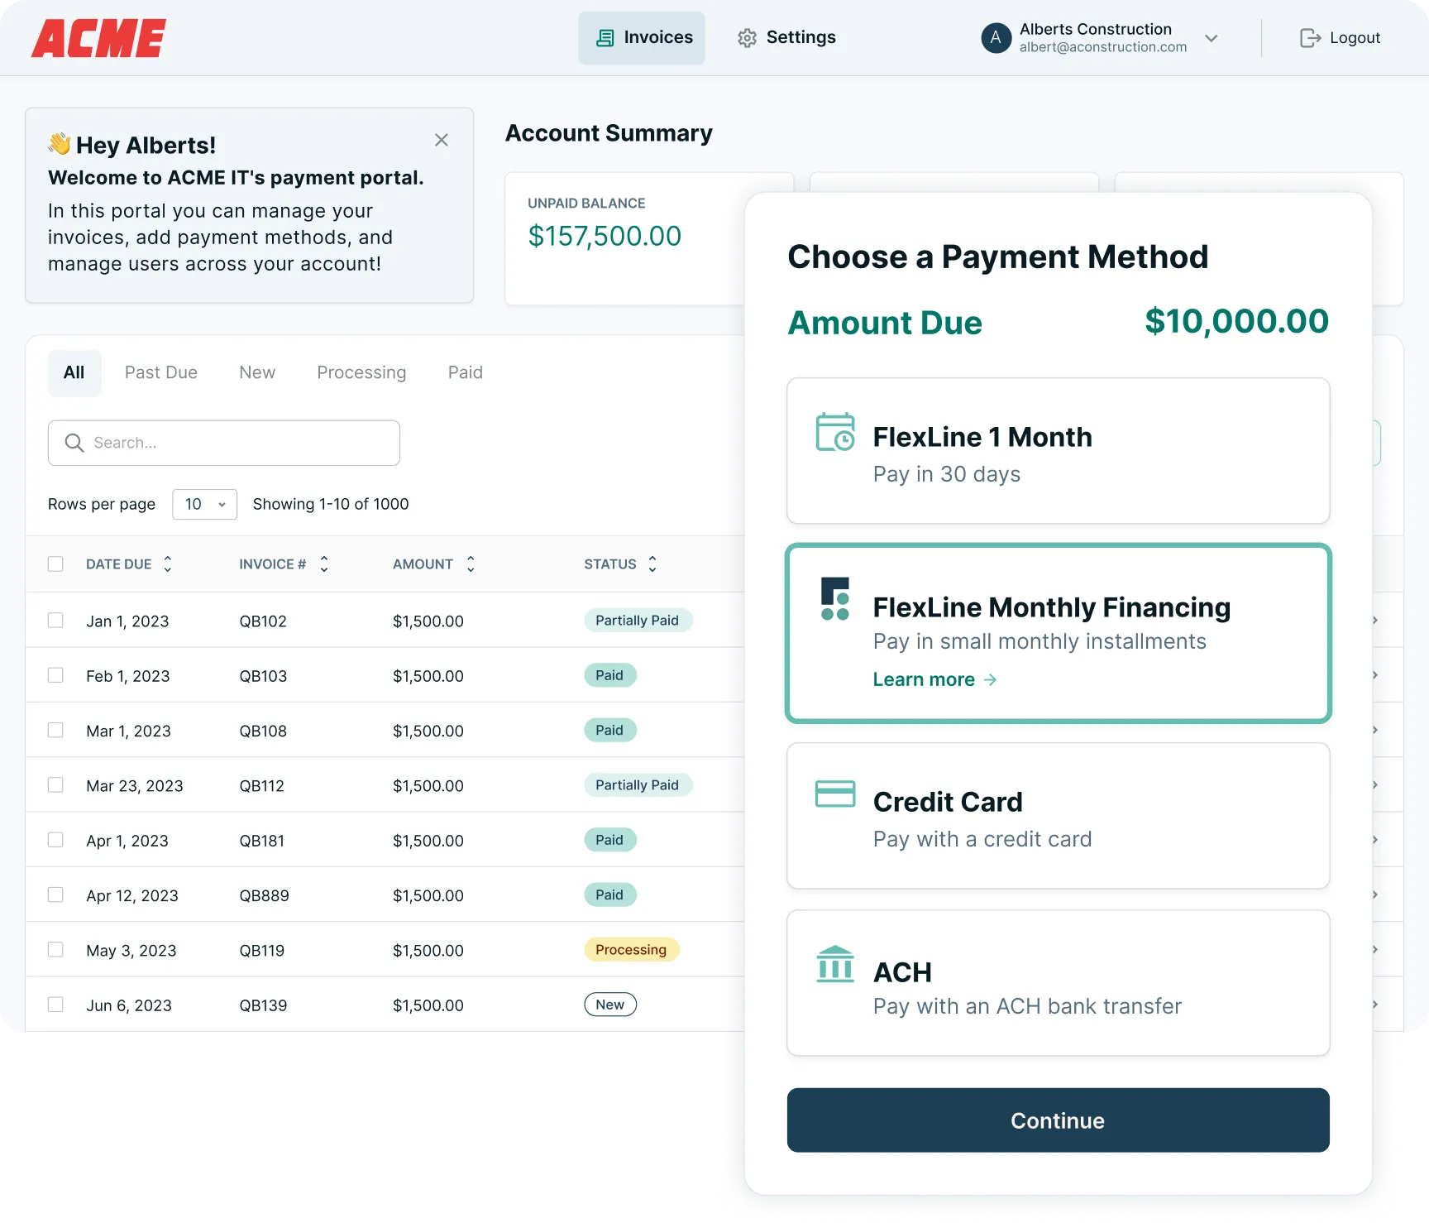Click the invoice search field
Screen dimensions: 1429x1223
pyautogui.click(x=223, y=443)
